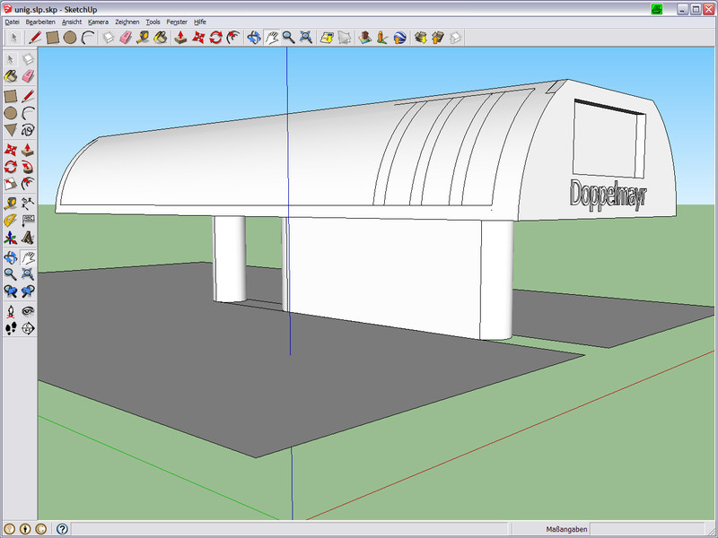Select the Eraser in the left palette
Viewport: 718px width, 538px height.
click(28, 76)
